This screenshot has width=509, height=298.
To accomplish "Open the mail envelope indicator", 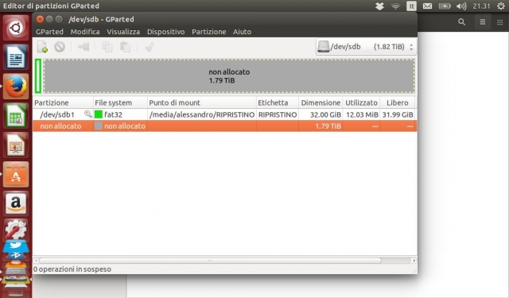I will pyautogui.click(x=427, y=6).
